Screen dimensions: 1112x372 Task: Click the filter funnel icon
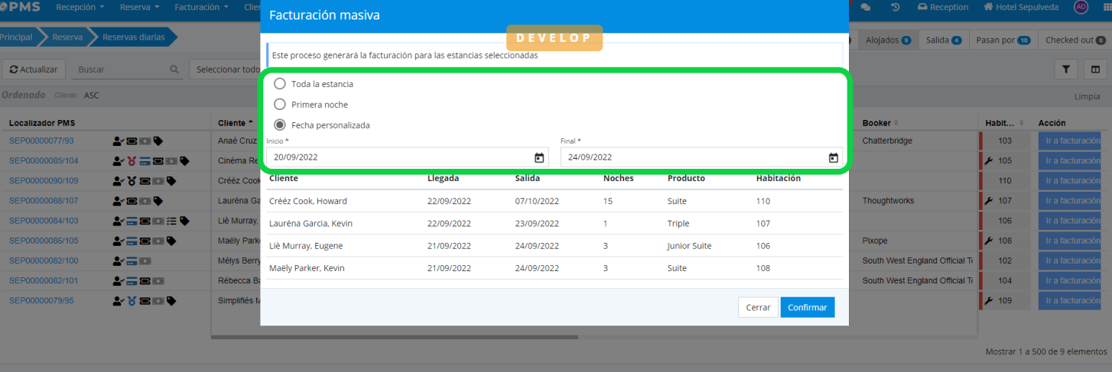[1065, 70]
